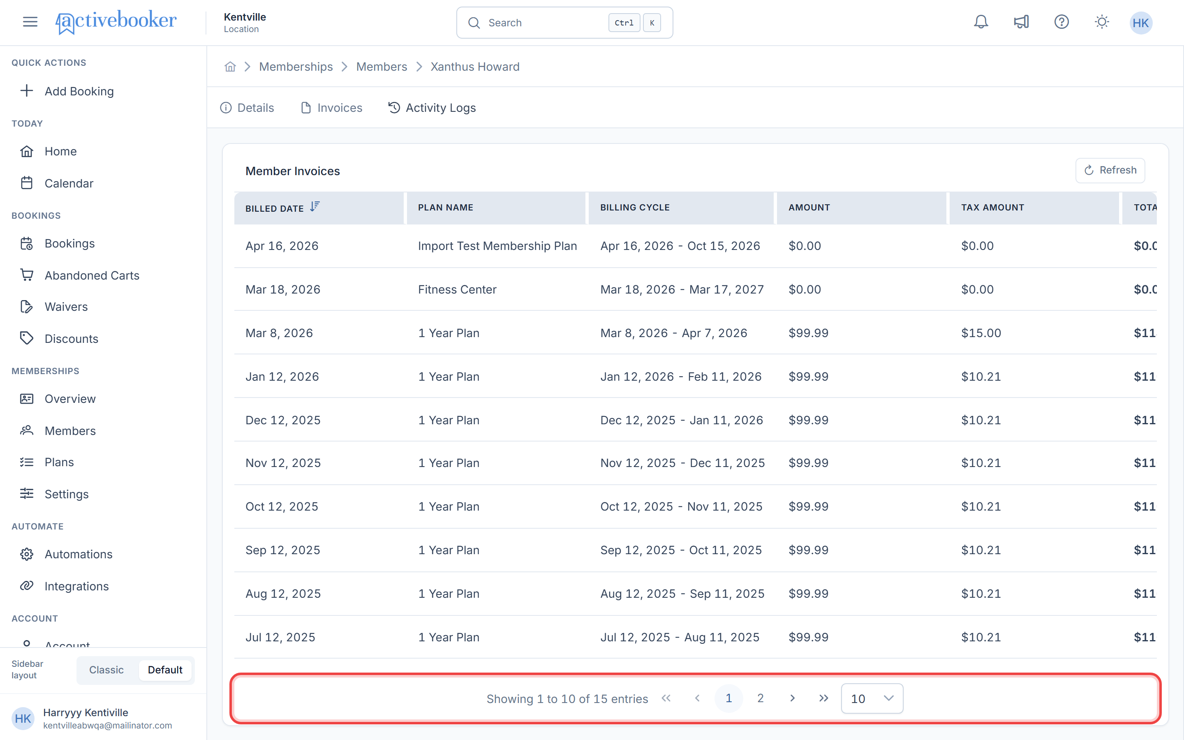Image resolution: width=1184 pixels, height=740 pixels.
Task: Click the Waivers icon in sidebar
Action: click(x=27, y=306)
